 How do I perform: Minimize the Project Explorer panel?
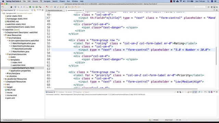point(40,10)
